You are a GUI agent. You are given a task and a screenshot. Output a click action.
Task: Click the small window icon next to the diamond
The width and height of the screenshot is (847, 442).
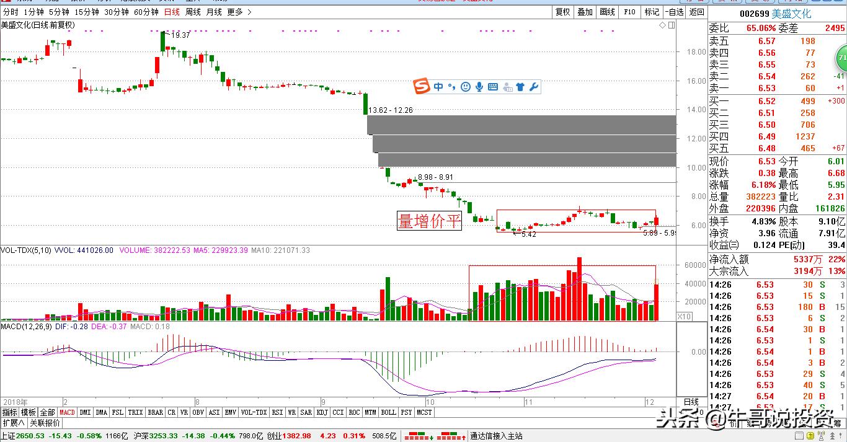[672, 25]
